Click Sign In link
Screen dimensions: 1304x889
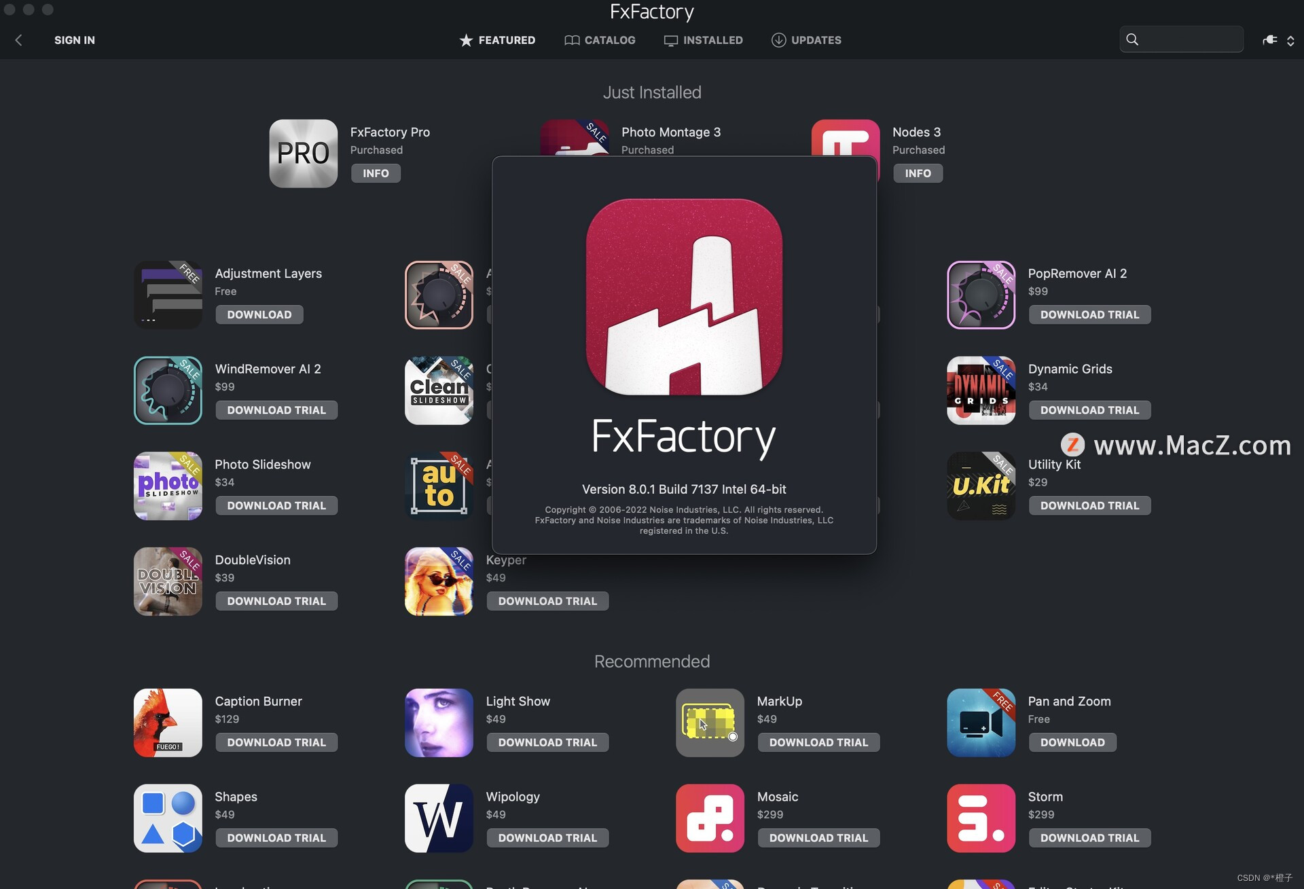coord(75,40)
